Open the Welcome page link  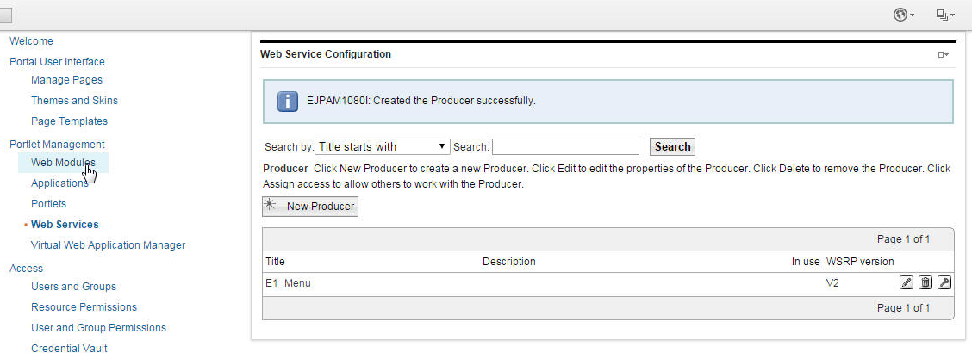coord(31,41)
